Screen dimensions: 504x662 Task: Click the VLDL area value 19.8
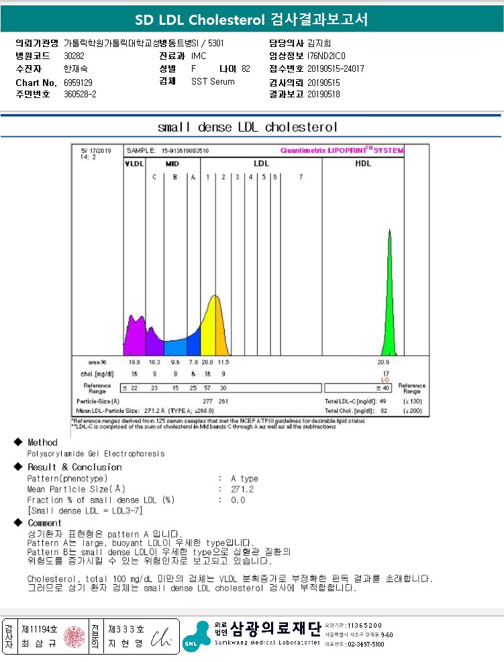134,363
